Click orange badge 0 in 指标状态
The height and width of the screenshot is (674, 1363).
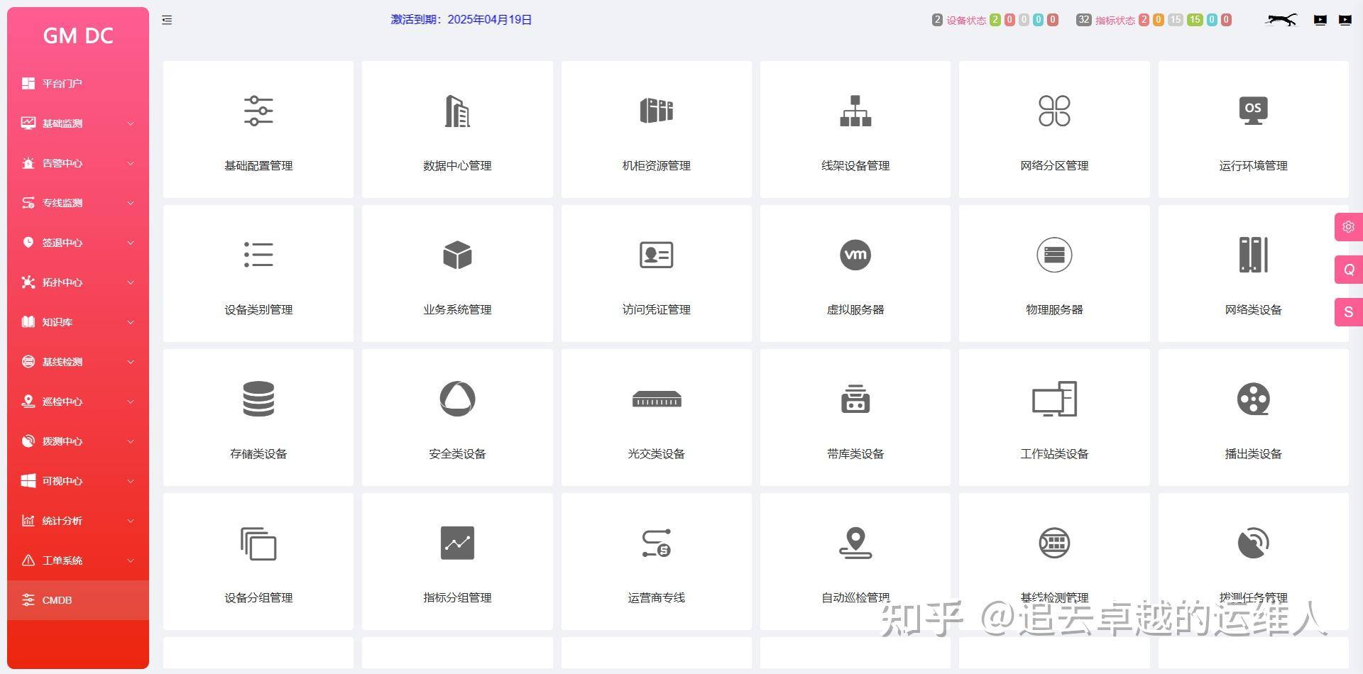click(1158, 20)
